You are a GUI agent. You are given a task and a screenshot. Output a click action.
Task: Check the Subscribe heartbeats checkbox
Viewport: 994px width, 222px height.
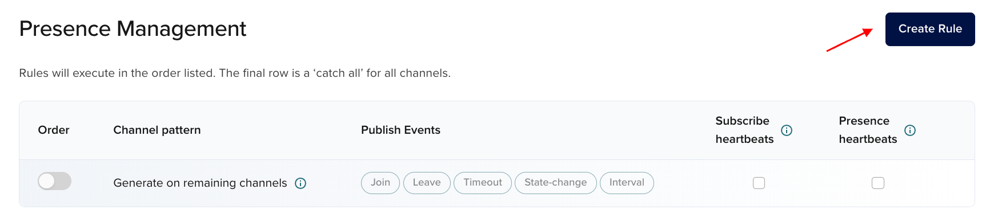759,183
